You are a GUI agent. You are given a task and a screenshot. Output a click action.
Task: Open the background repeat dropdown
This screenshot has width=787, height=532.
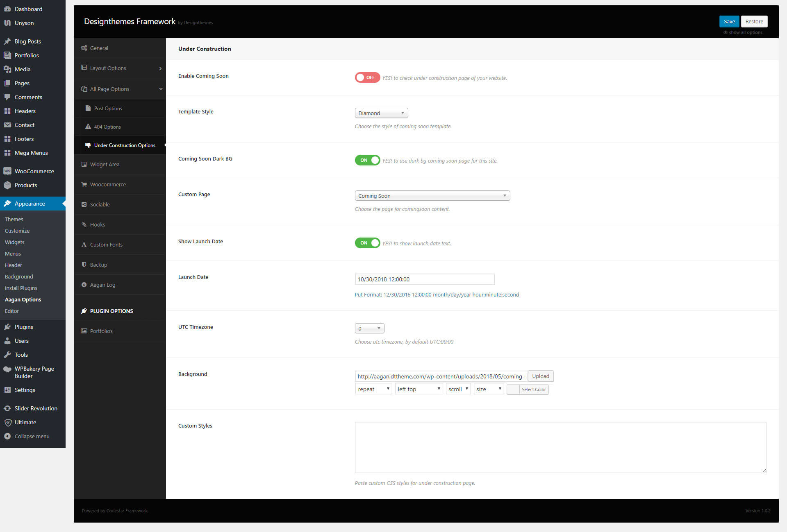pyautogui.click(x=373, y=389)
